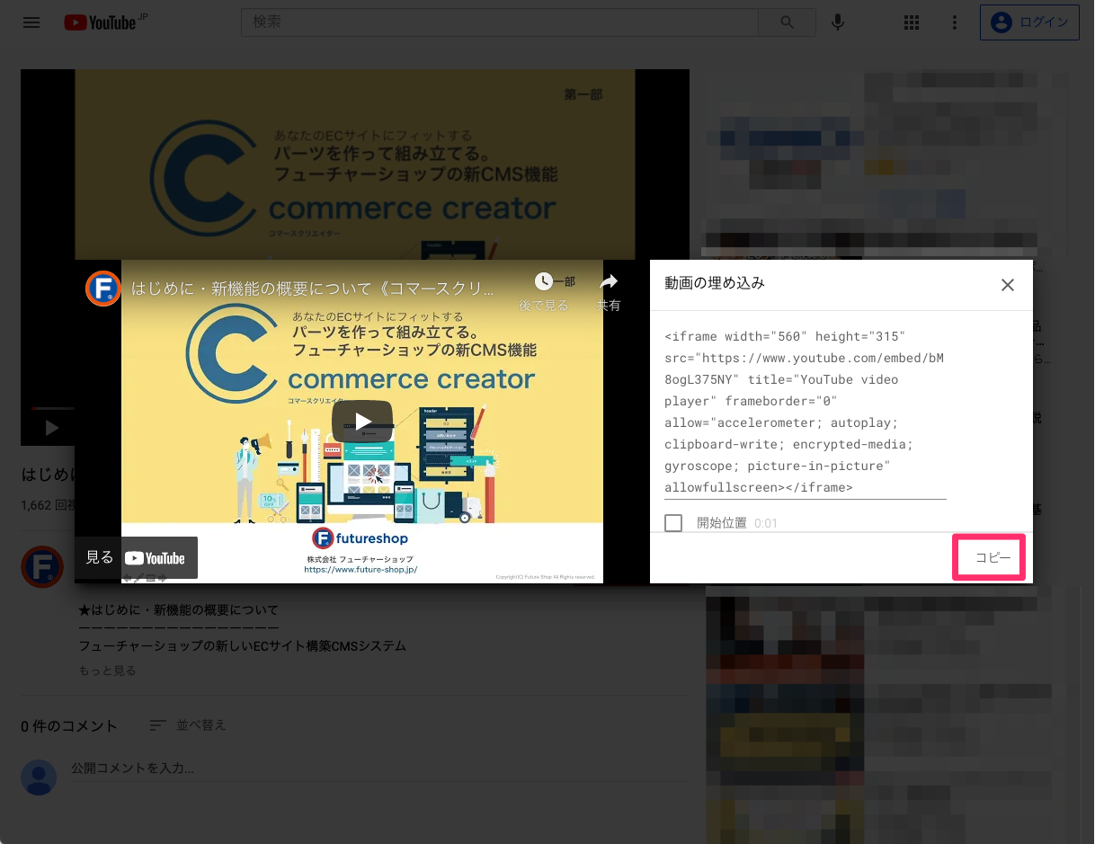Click 見る YouTube button in preview
Screen dimensions: 1095x844
136,558
